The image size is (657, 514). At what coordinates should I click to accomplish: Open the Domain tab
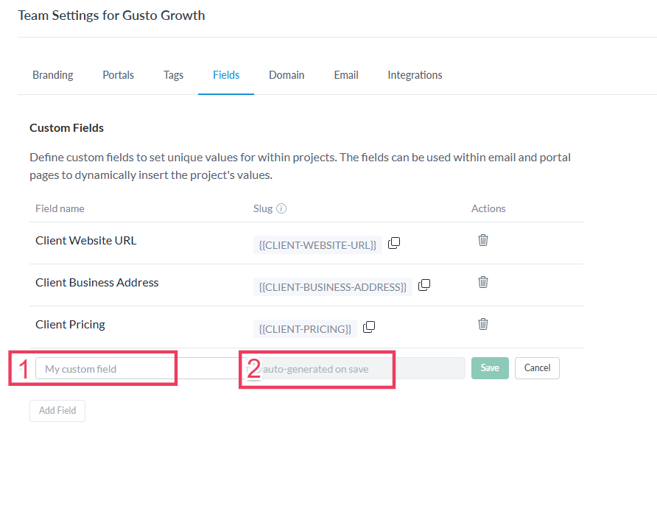287,75
